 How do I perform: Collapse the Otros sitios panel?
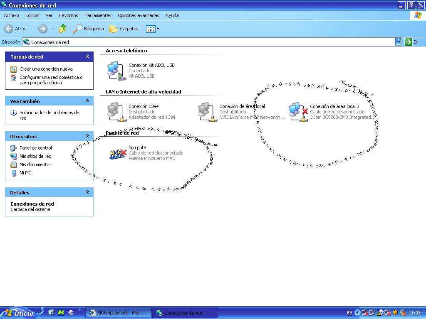point(87,136)
